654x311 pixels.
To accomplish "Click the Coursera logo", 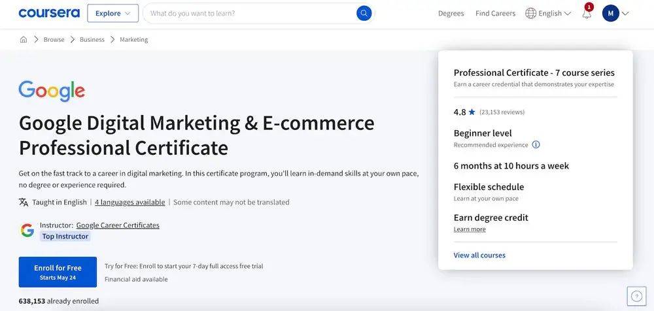I will [49, 13].
